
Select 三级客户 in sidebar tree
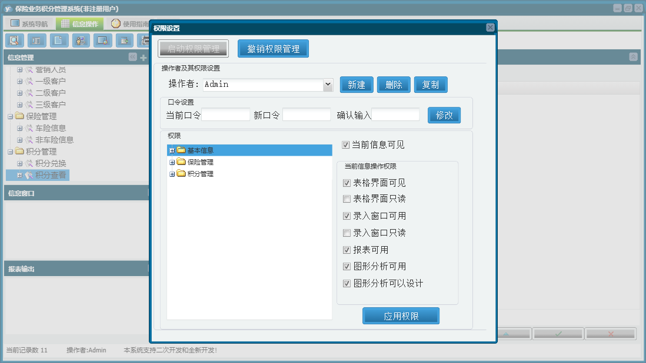pyautogui.click(x=50, y=105)
